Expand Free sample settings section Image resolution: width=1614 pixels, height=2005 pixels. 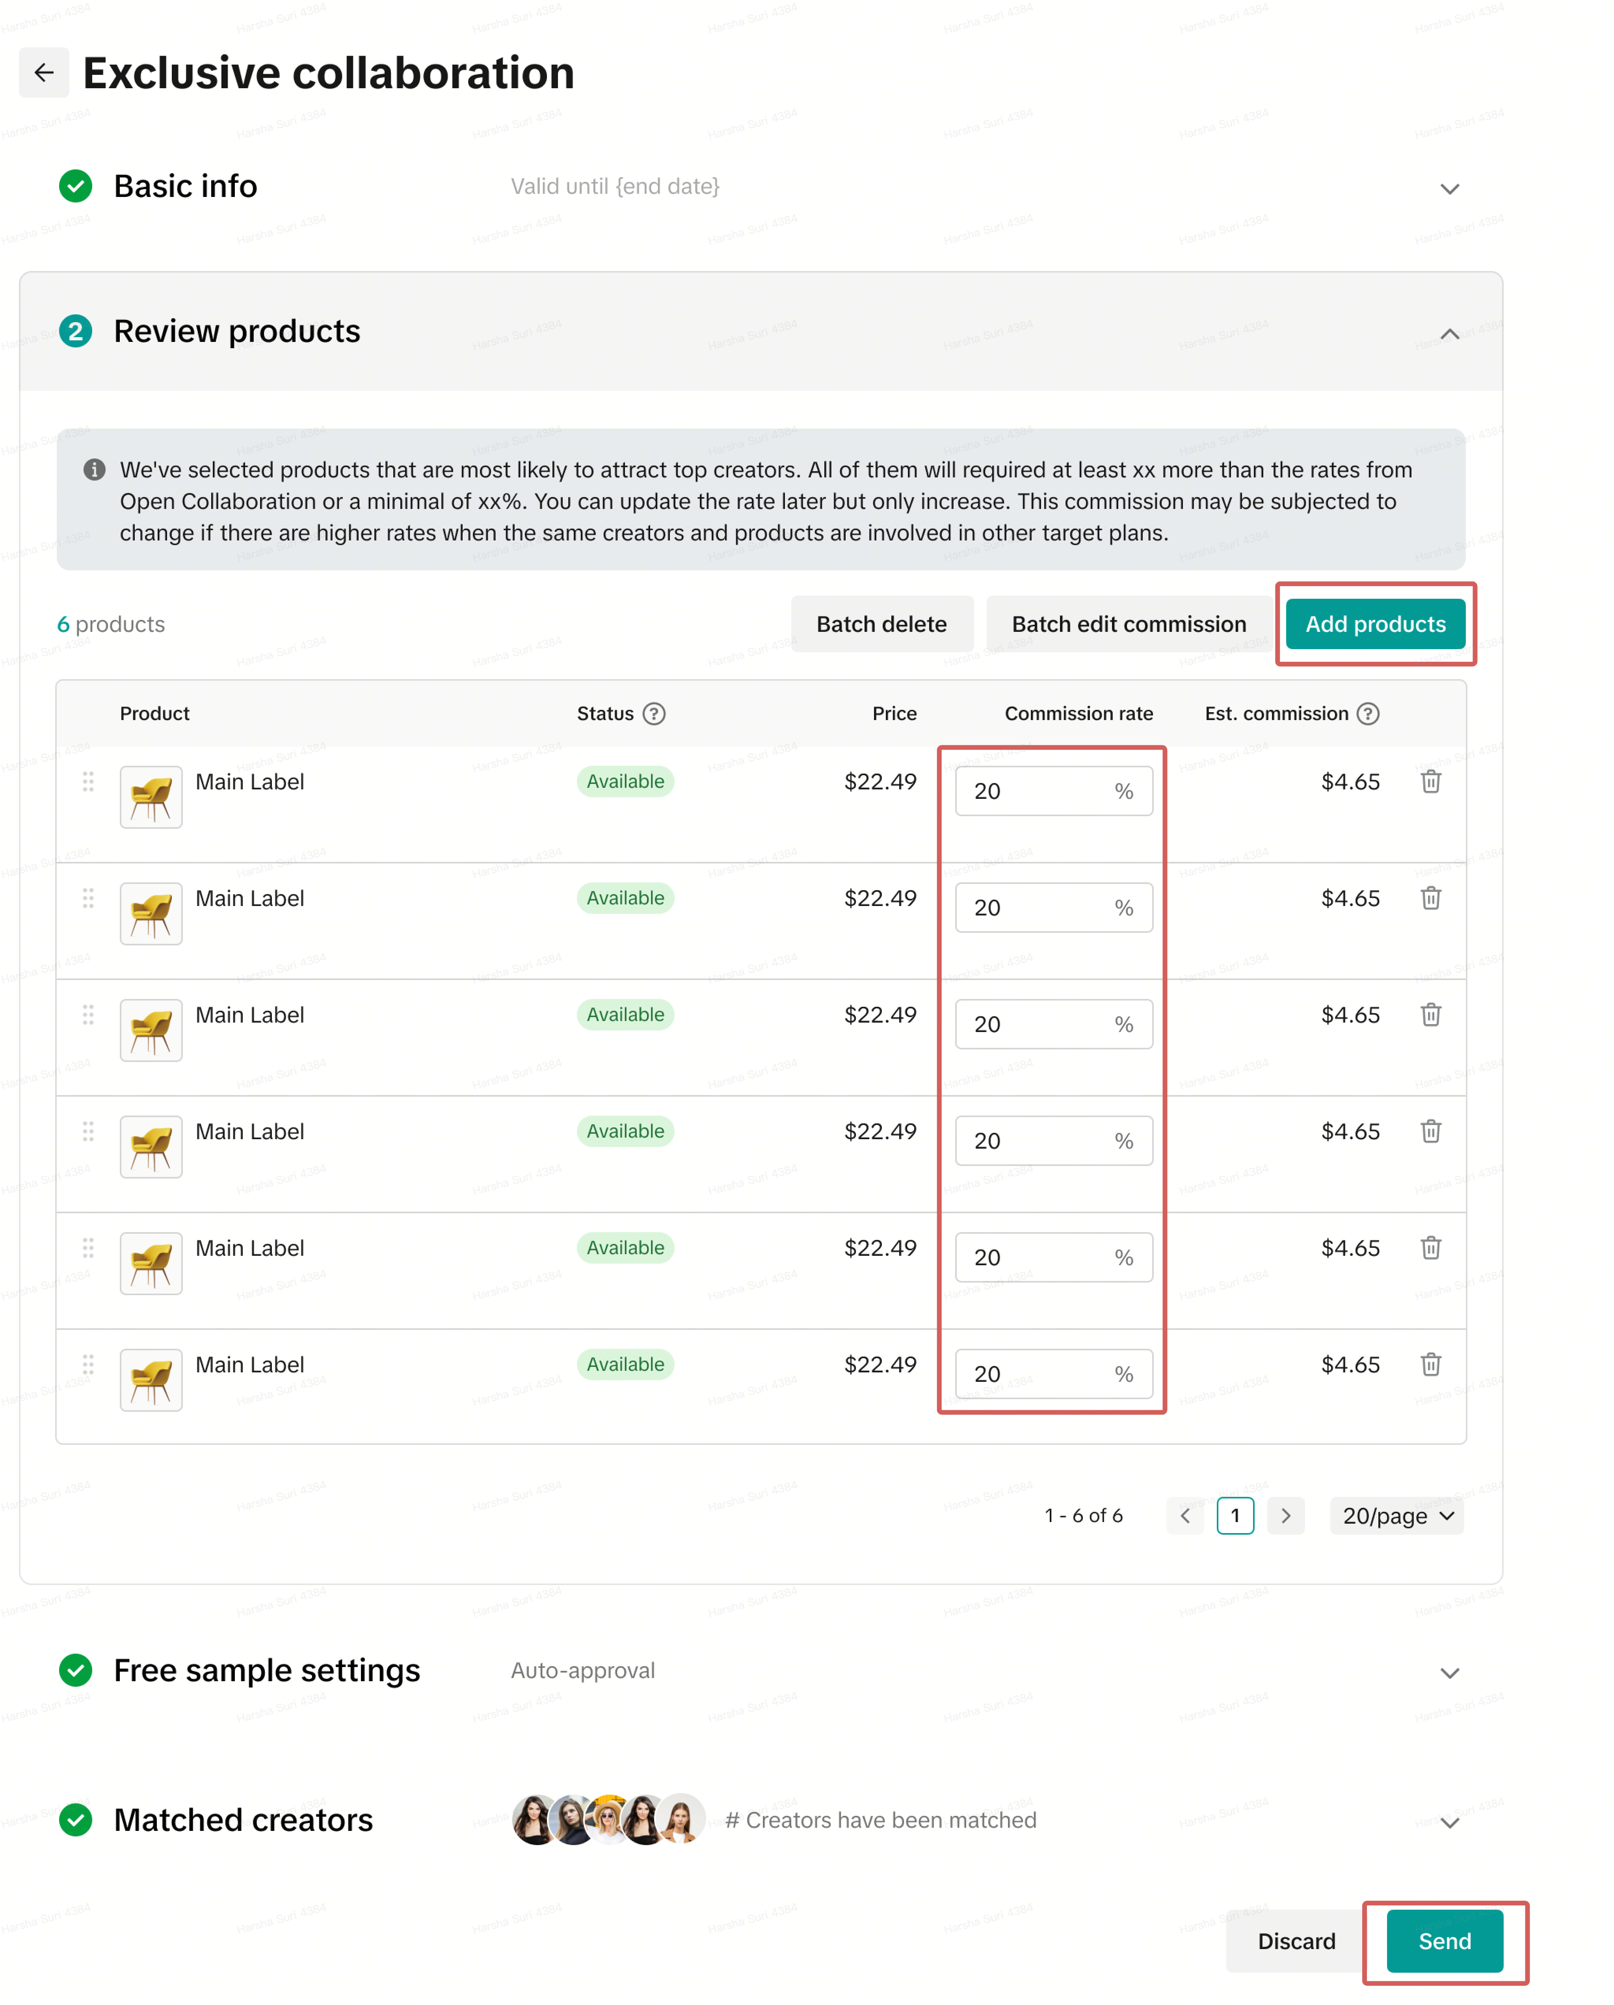coord(1449,1673)
